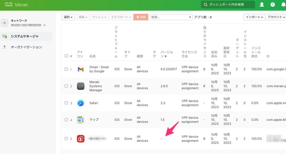Click the Gmail app icon
This screenshot has height=154, width=286.
81,69
